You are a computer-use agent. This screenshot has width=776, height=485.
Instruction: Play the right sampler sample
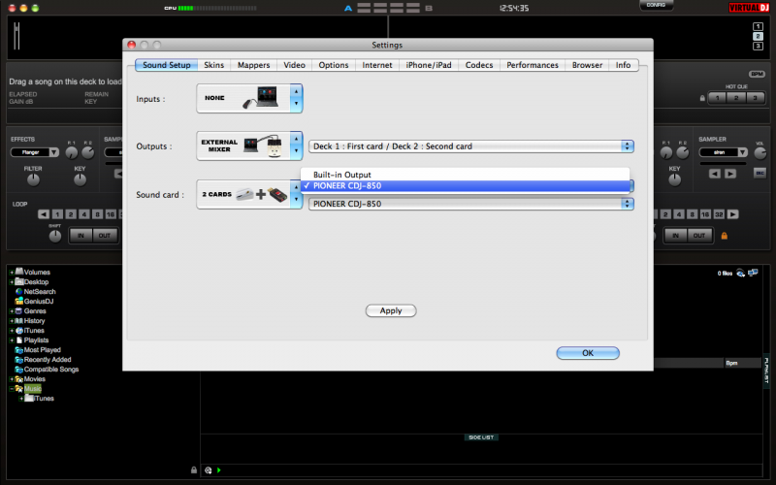click(730, 174)
